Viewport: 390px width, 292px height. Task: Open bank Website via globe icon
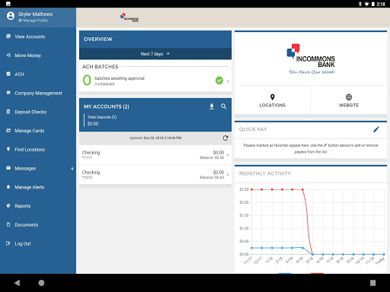click(349, 97)
